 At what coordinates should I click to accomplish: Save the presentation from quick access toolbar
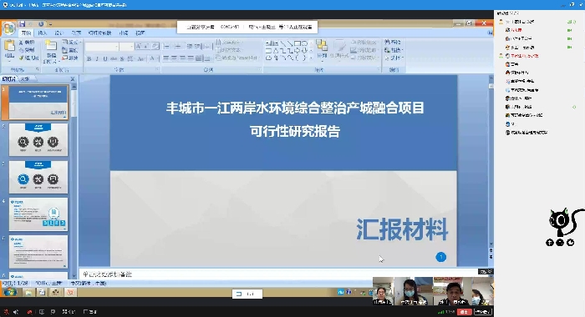(22, 24)
